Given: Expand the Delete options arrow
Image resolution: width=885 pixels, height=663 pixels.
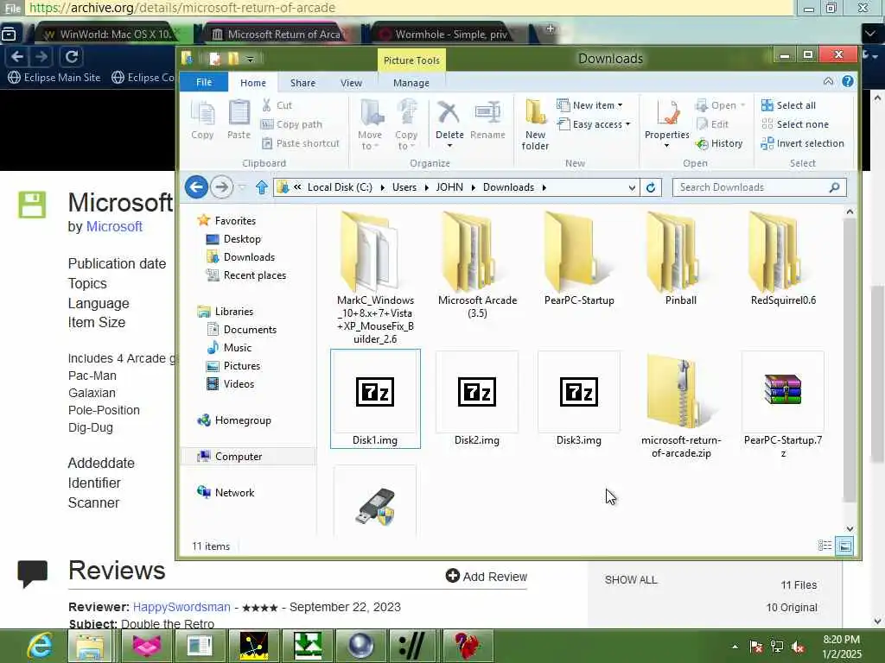Looking at the screenshot, I should pos(449,146).
